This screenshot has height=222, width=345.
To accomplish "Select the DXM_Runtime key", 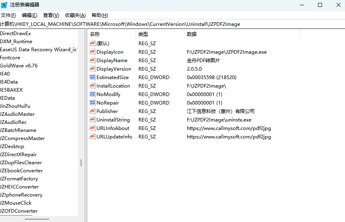I will pos(16,41).
